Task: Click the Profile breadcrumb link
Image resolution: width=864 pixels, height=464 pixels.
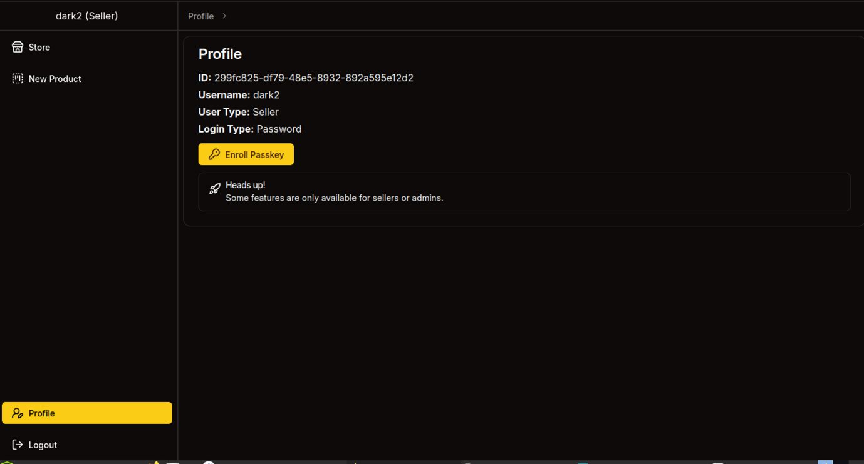Action: (x=200, y=16)
